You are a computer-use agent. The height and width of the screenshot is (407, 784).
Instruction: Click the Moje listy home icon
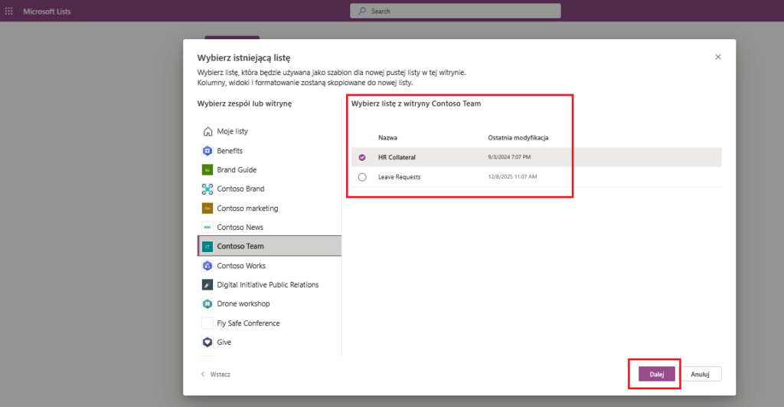coord(207,132)
